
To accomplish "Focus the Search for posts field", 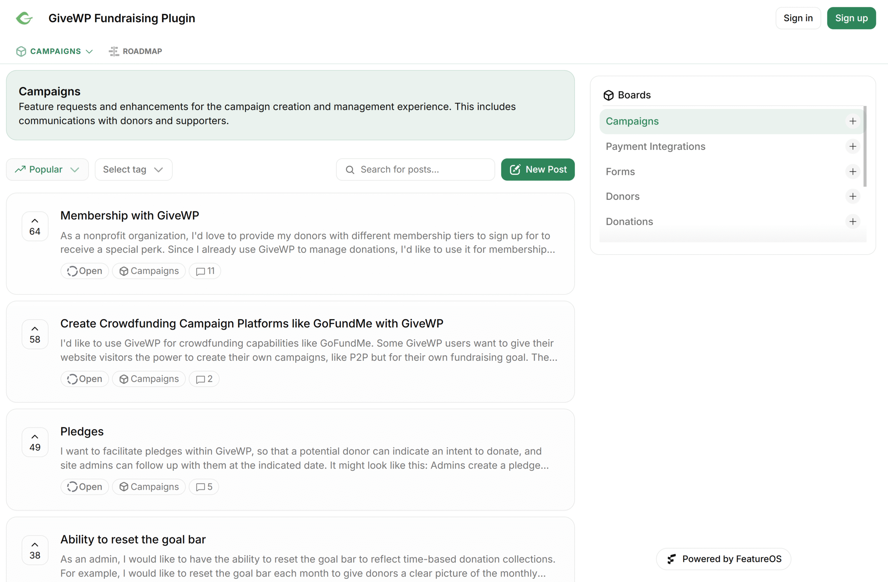I will coord(415,169).
